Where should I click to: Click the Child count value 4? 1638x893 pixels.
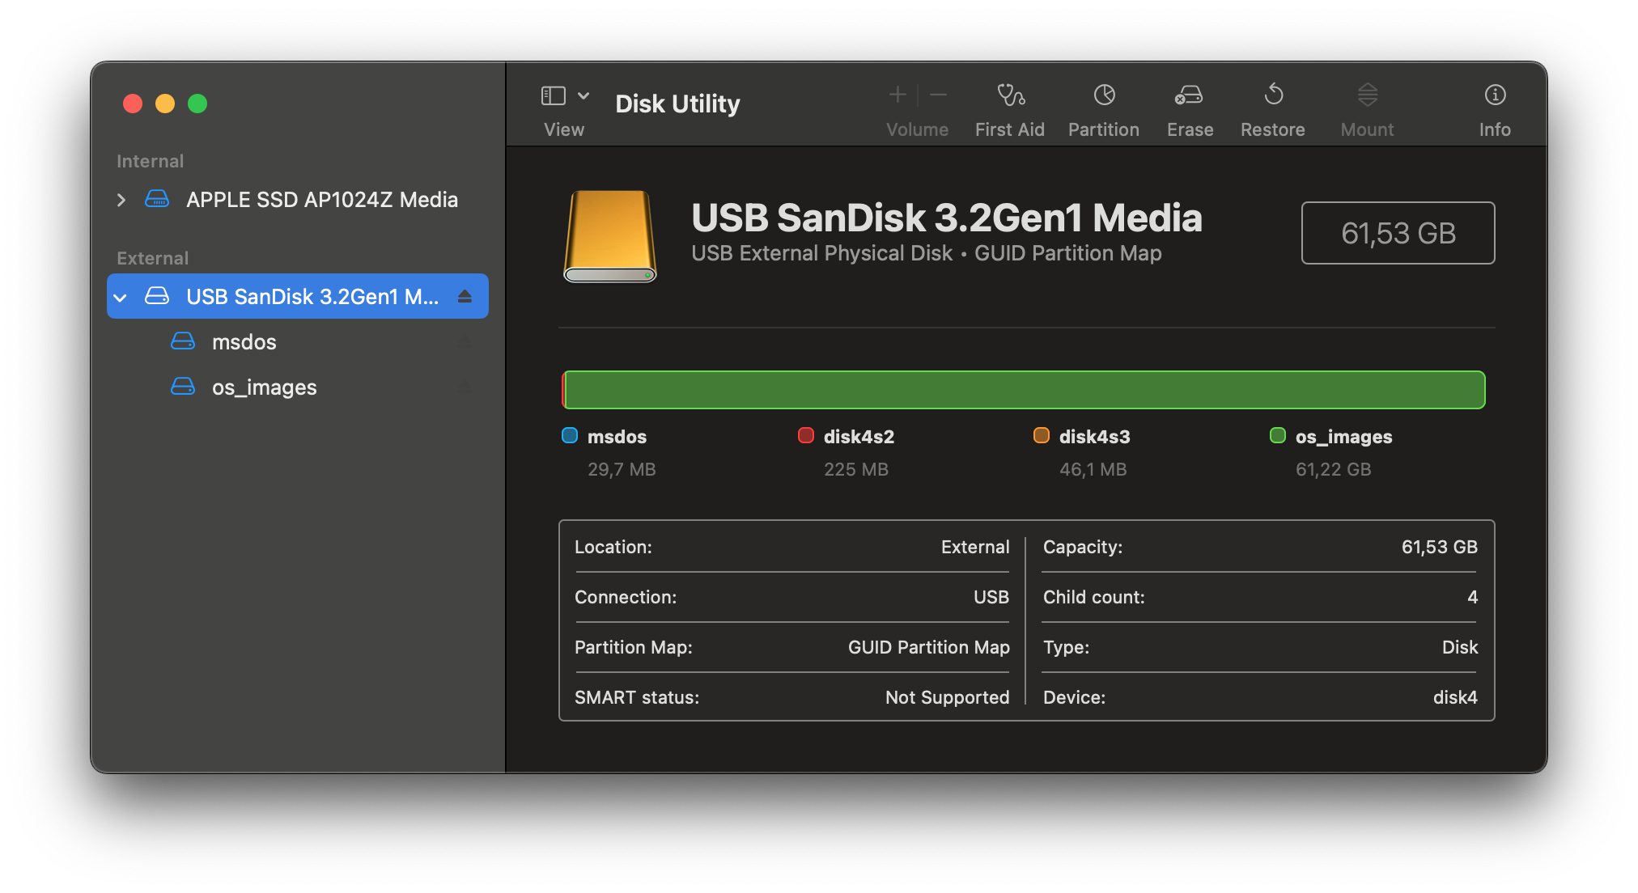pyautogui.click(x=1472, y=597)
